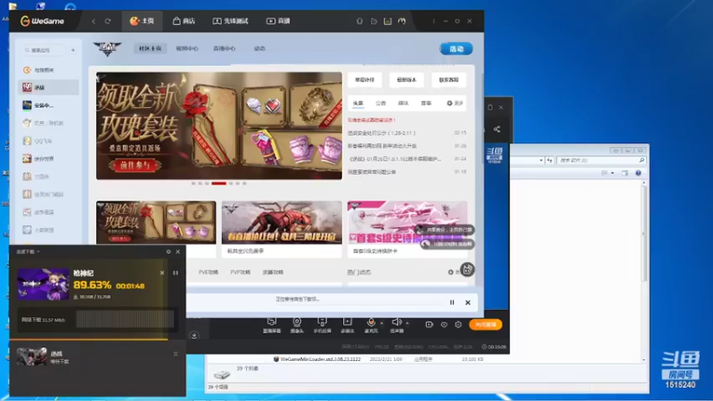Screen dimensions: 713x401
Task: Click the 逆战 game logo beside the community tabs
Action: 107,48
